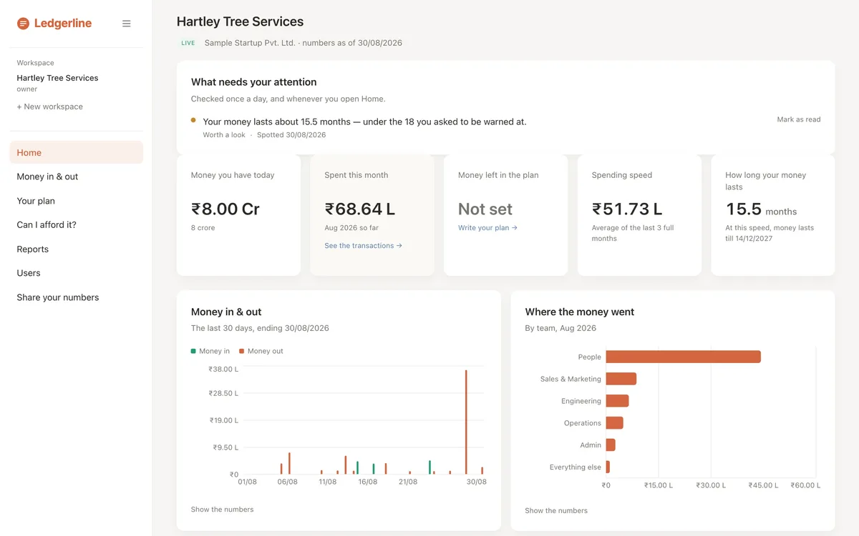859x536 pixels.
Task: Open the Home page in sidebar
Action: pos(76,152)
